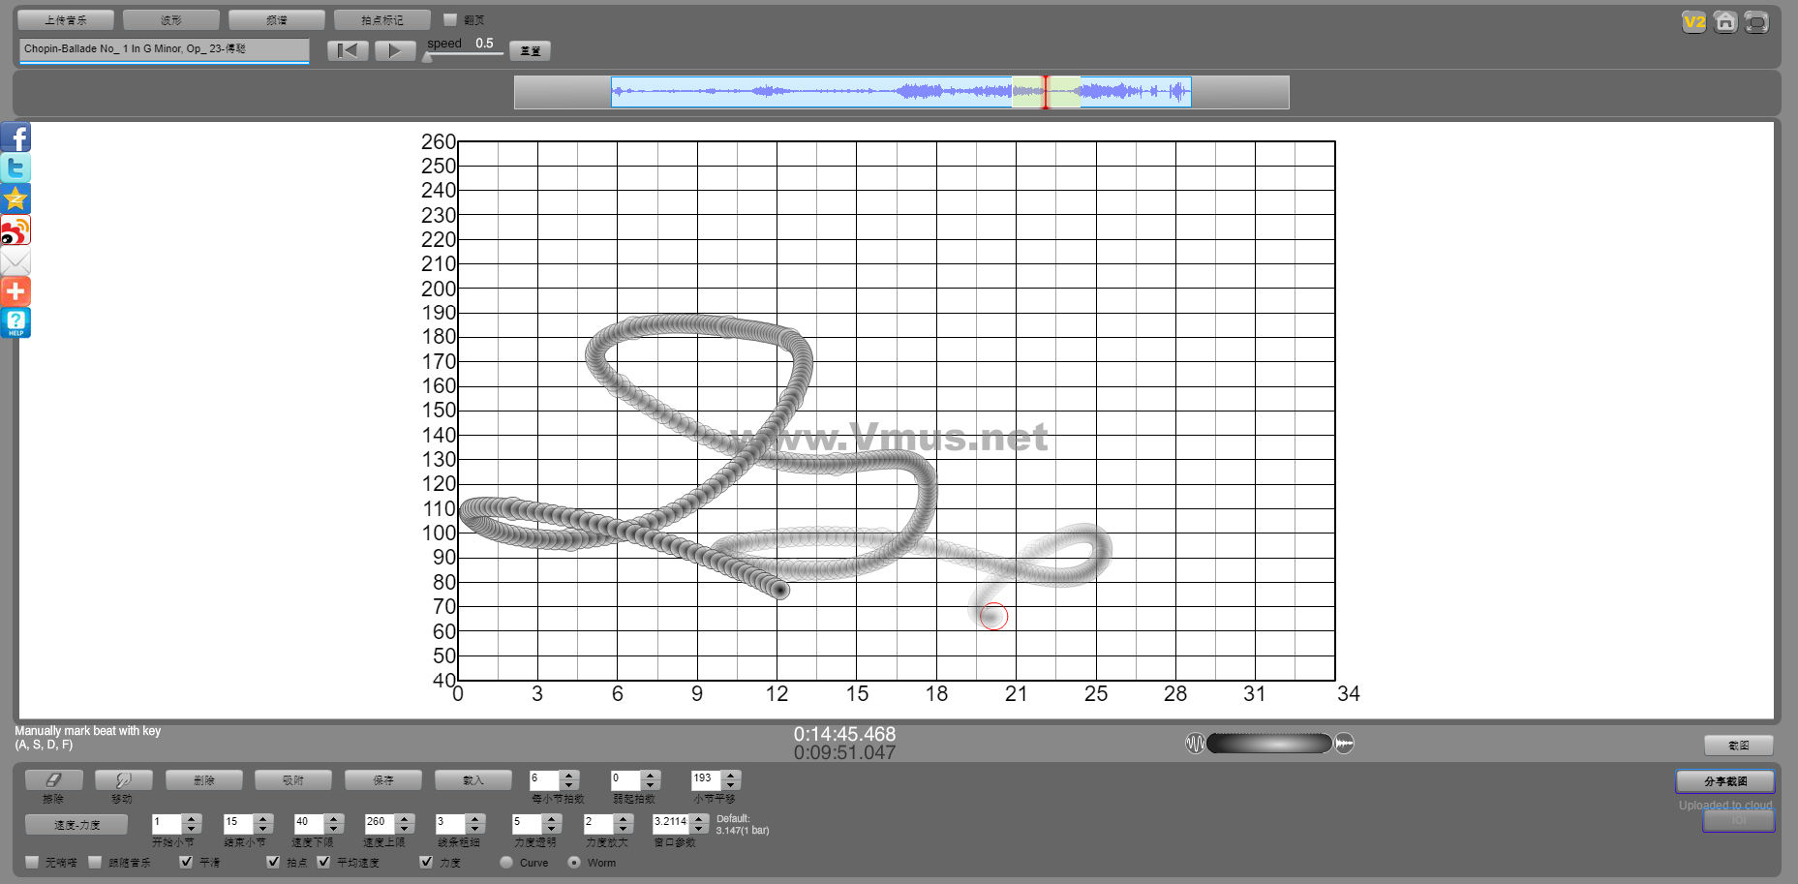Click the 保存 save button
1798x884 pixels.
click(383, 779)
